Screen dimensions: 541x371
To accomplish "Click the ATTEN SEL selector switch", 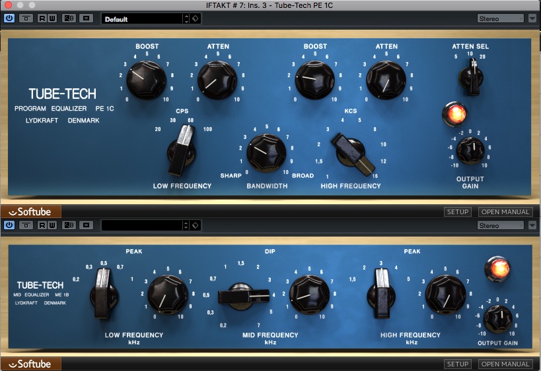I will click(471, 77).
